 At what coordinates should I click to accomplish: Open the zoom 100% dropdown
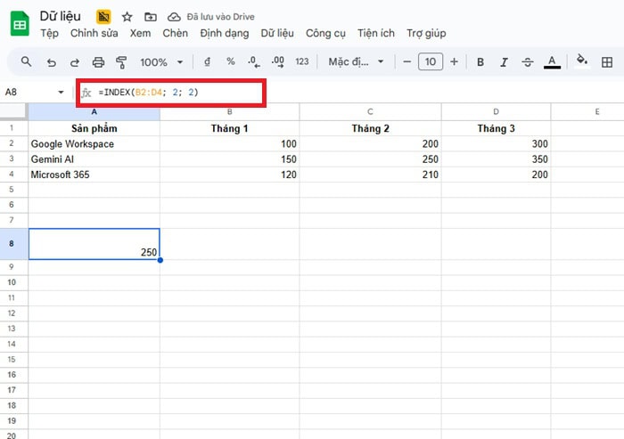tap(161, 62)
